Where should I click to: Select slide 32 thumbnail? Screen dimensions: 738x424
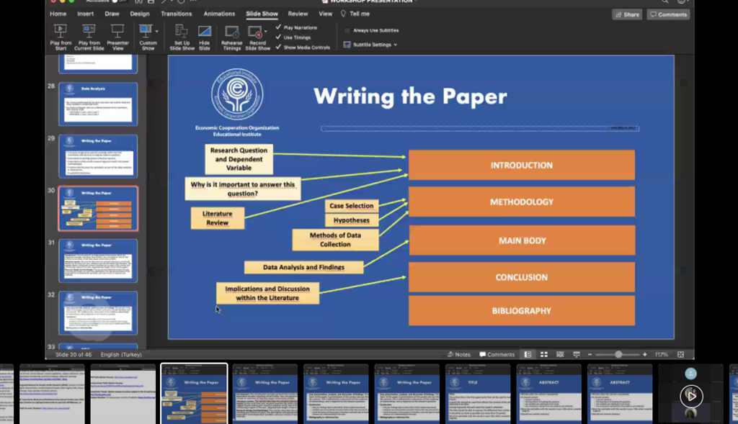(x=98, y=312)
